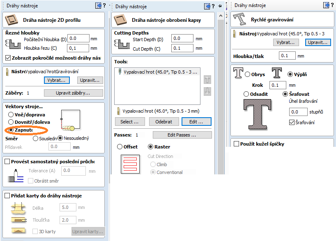Screen dimensions: 336x241
Task: Remove tool with the Odebrat button
Action: [x=163, y=122]
